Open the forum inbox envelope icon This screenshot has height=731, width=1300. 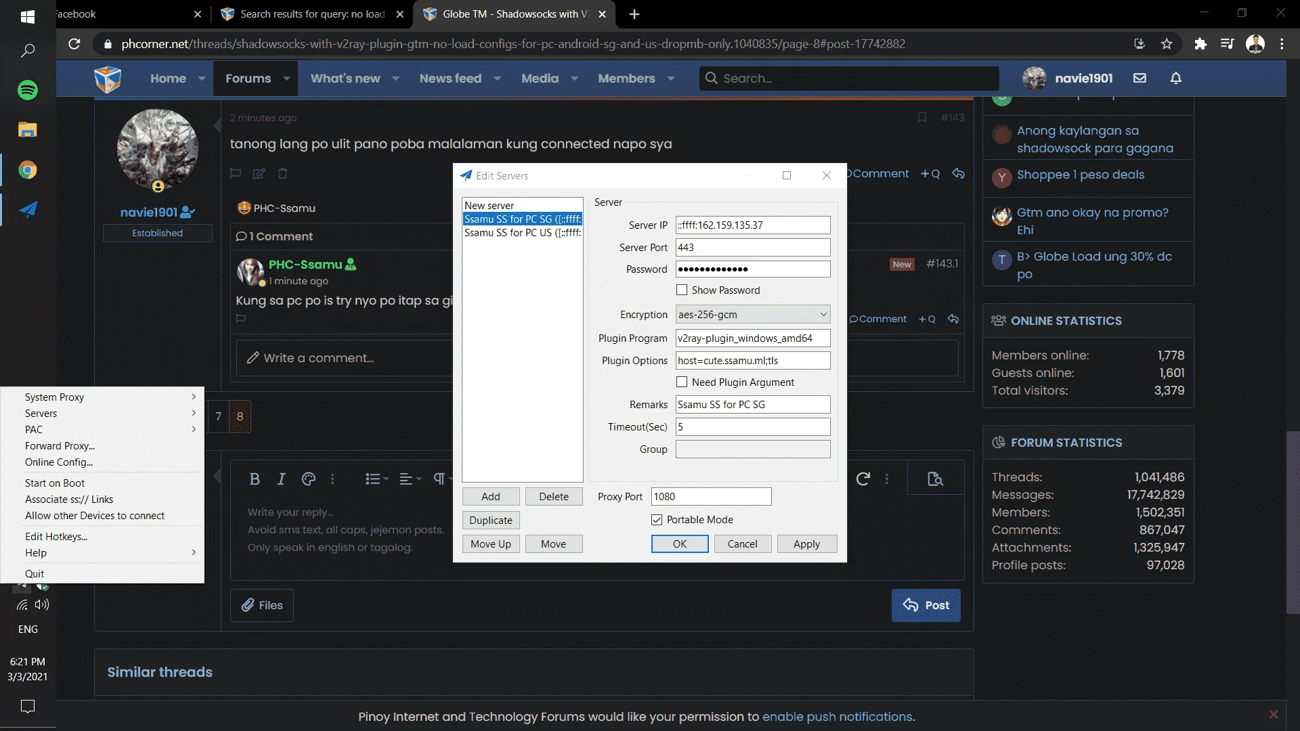(x=1140, y=78)
